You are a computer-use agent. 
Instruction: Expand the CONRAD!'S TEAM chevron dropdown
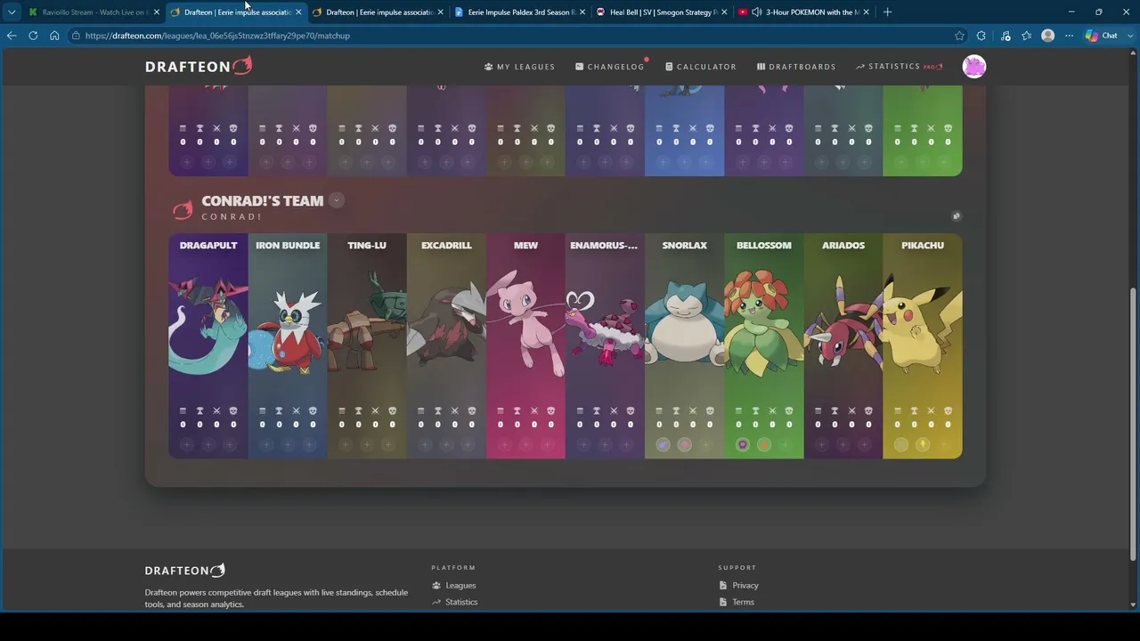point(337,200)
